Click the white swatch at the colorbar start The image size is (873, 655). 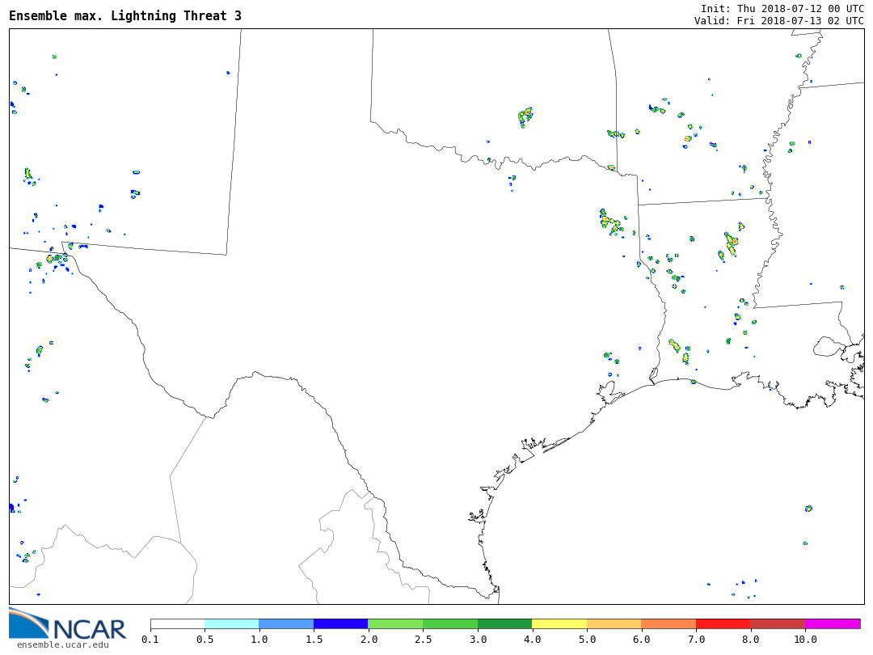coord(177,624)
